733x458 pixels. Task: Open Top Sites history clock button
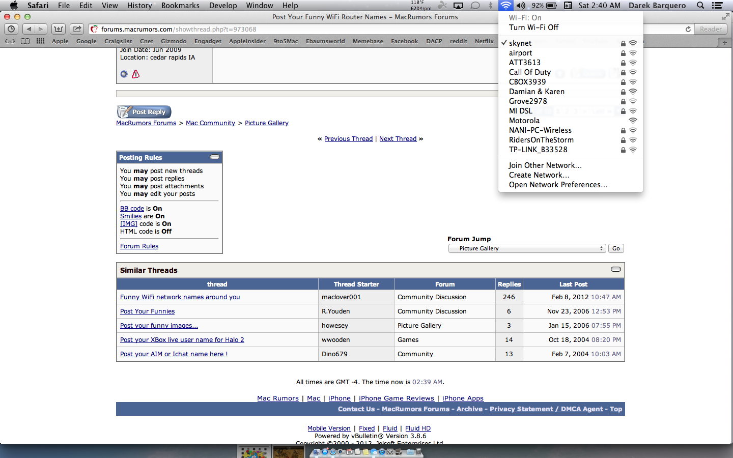11,29
